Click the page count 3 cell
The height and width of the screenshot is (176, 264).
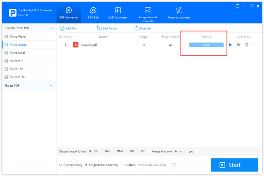click(144, 45)
